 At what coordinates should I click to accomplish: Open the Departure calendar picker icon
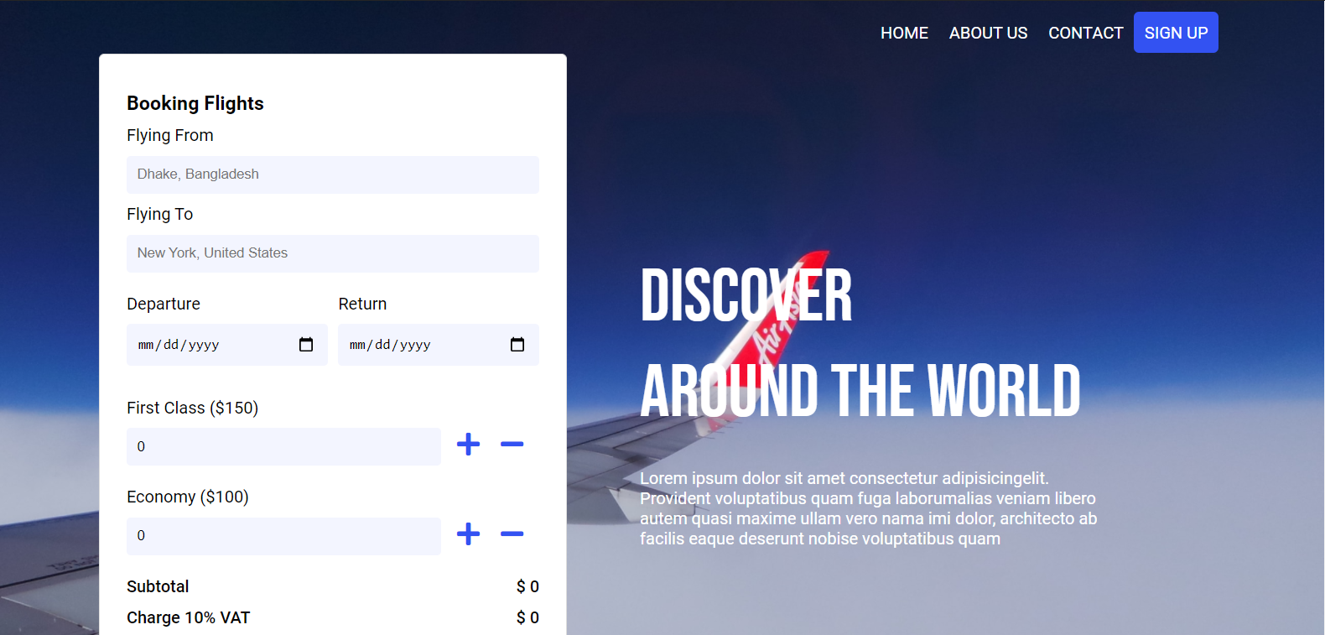(306, 345)
